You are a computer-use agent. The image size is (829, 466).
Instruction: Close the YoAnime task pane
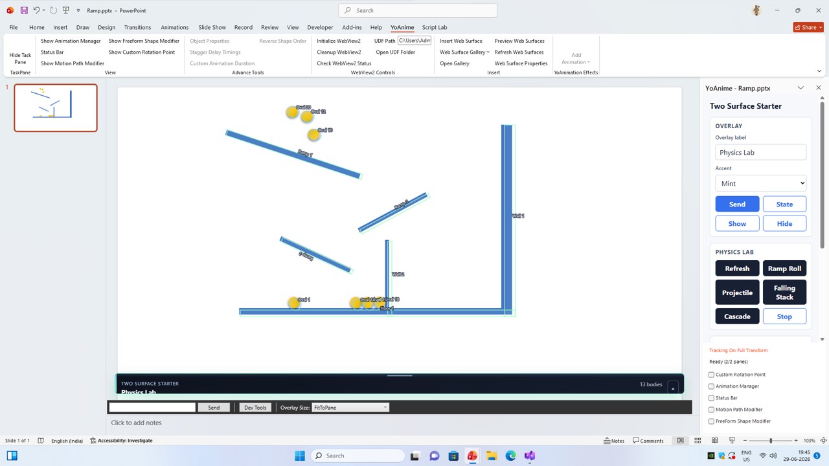click(819, 88)
